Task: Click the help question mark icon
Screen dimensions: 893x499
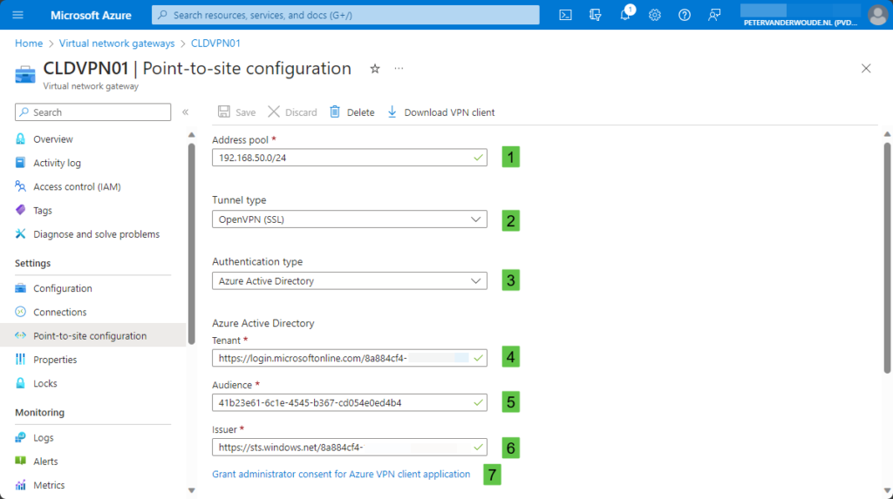Action: click(x=685, y=15)
